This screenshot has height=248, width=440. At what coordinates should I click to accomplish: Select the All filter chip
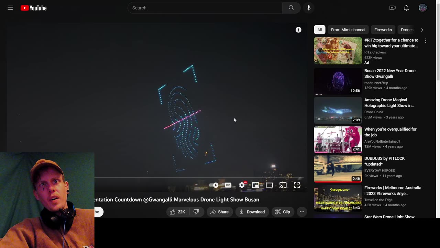(x=320, y=30)
